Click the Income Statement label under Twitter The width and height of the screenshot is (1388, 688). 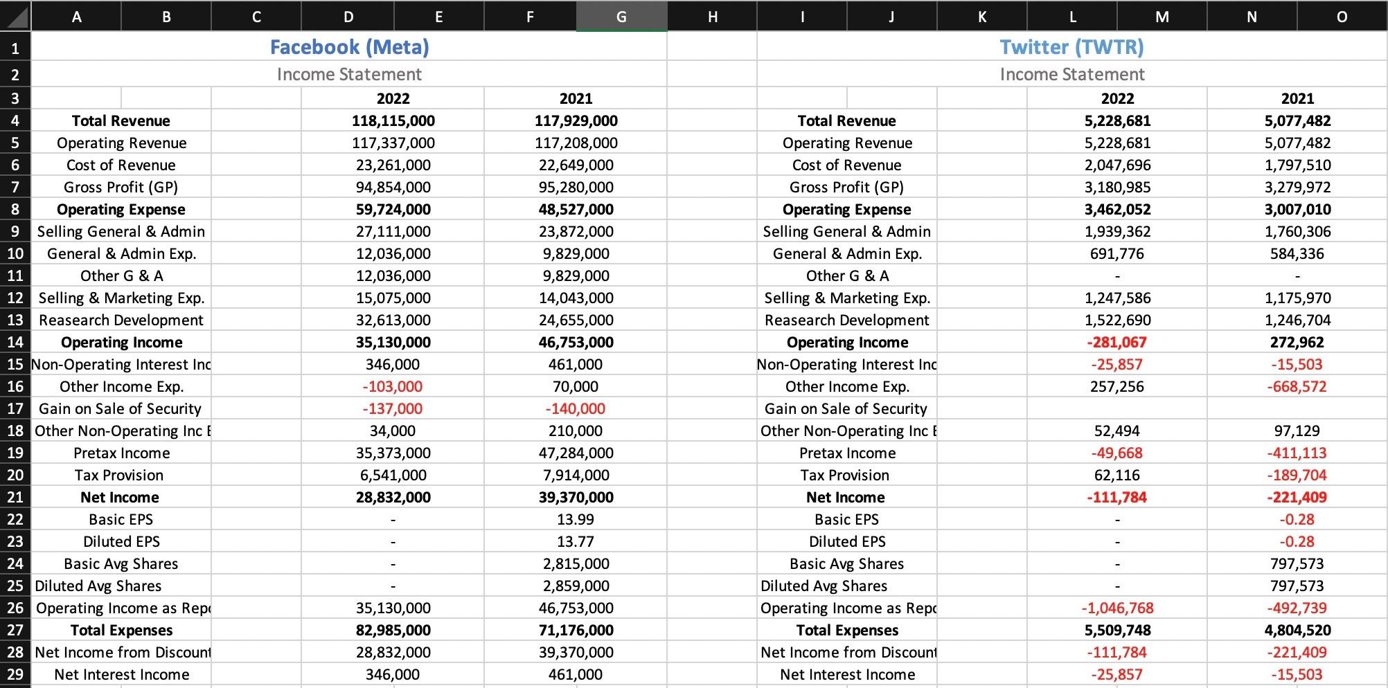[x=1072, y=73]
